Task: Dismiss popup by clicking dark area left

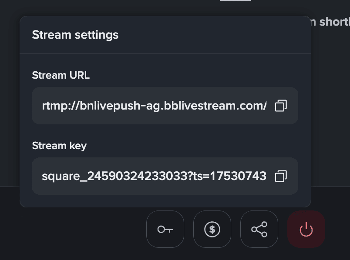Action: coord(10,109)
